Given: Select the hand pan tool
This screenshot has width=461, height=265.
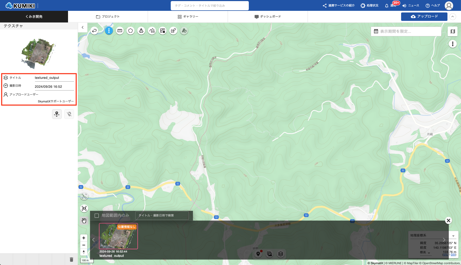Looking at the screenshot, I should (x=84, y=221).
